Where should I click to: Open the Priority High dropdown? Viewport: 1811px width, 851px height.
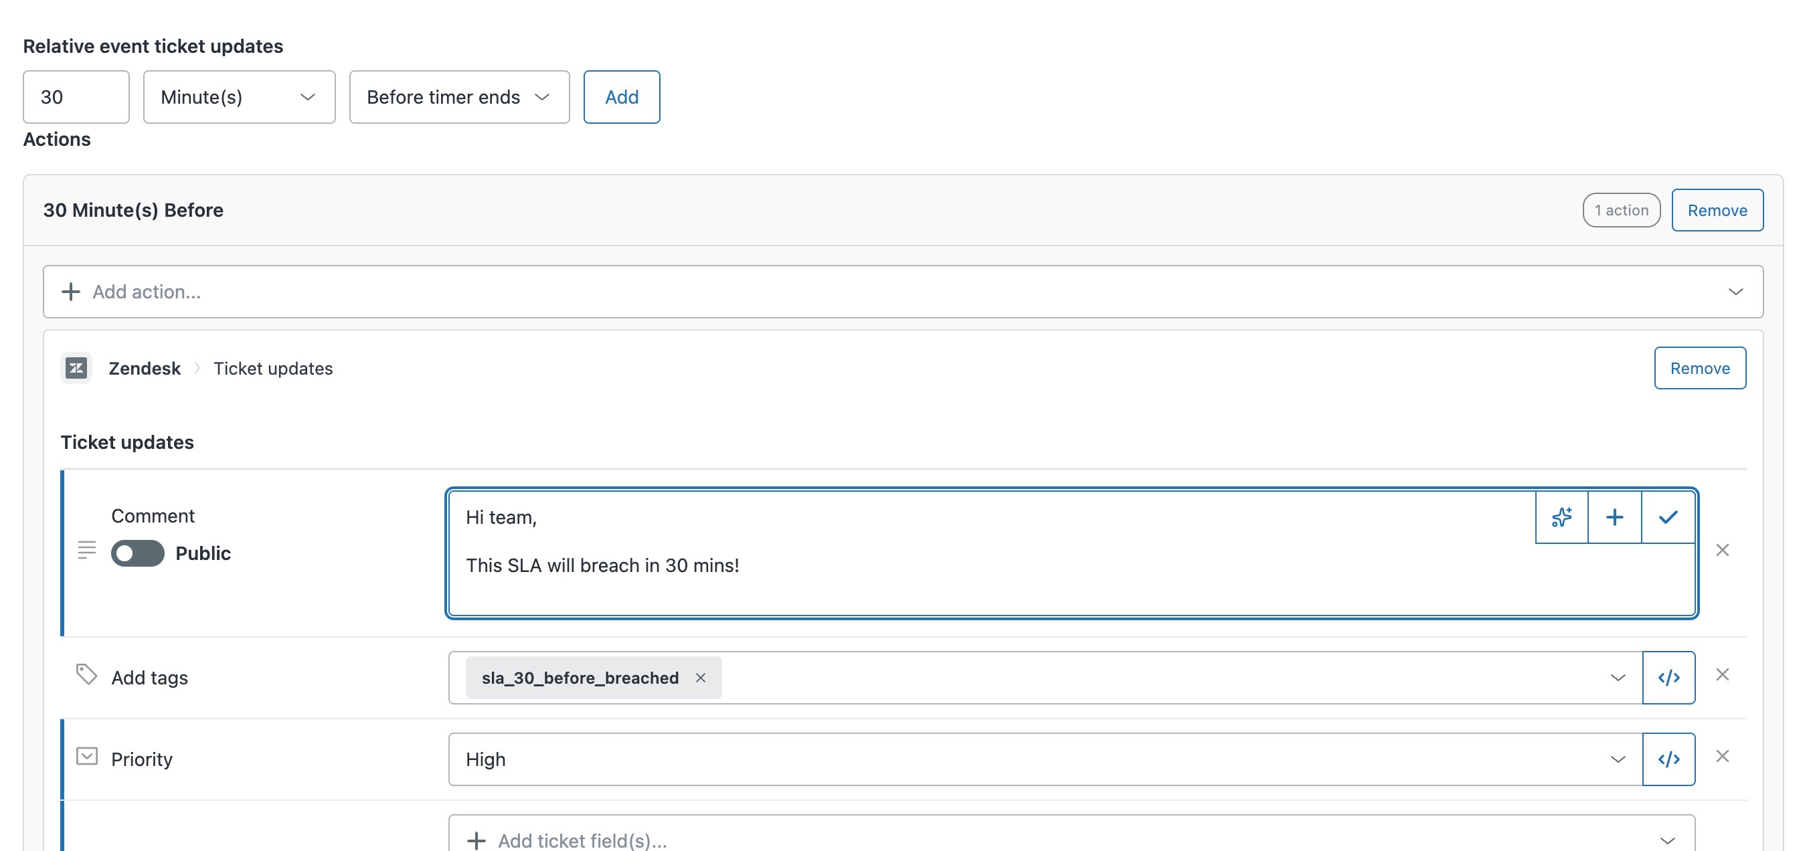pyautogui.click(x=1045, y=759)
